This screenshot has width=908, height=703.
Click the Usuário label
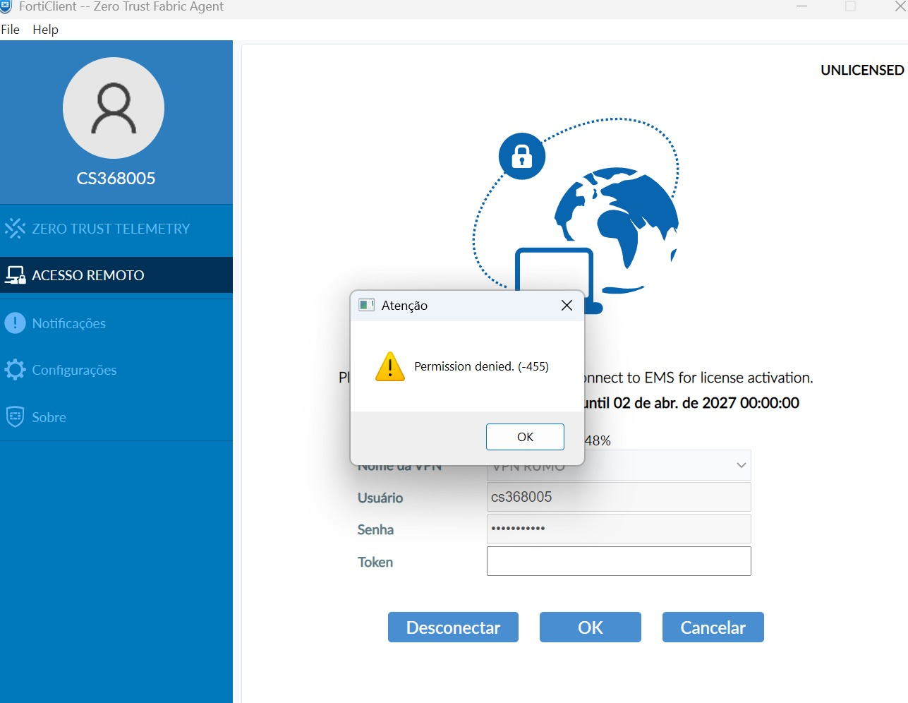pyautogui.click(x=380, y=498)
